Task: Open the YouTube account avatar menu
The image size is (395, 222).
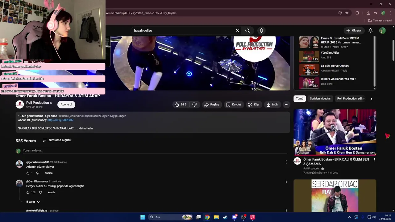Action: click(x=382, y=31)
